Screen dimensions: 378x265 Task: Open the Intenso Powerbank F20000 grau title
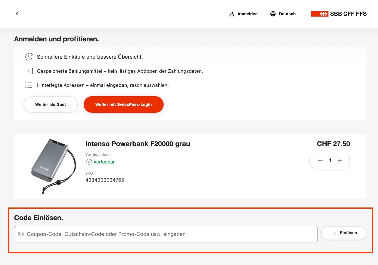click(x=138, y=144)
